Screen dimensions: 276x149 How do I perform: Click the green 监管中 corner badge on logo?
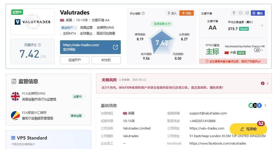[17, 12]
